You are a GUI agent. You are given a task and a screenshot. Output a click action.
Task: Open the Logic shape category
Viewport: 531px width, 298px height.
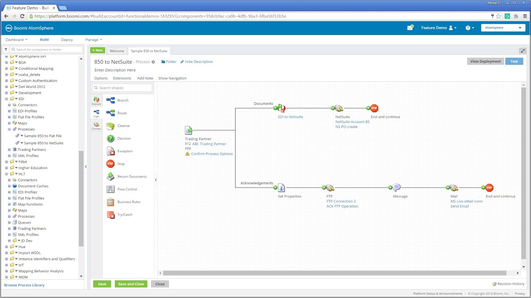point(97,113)
